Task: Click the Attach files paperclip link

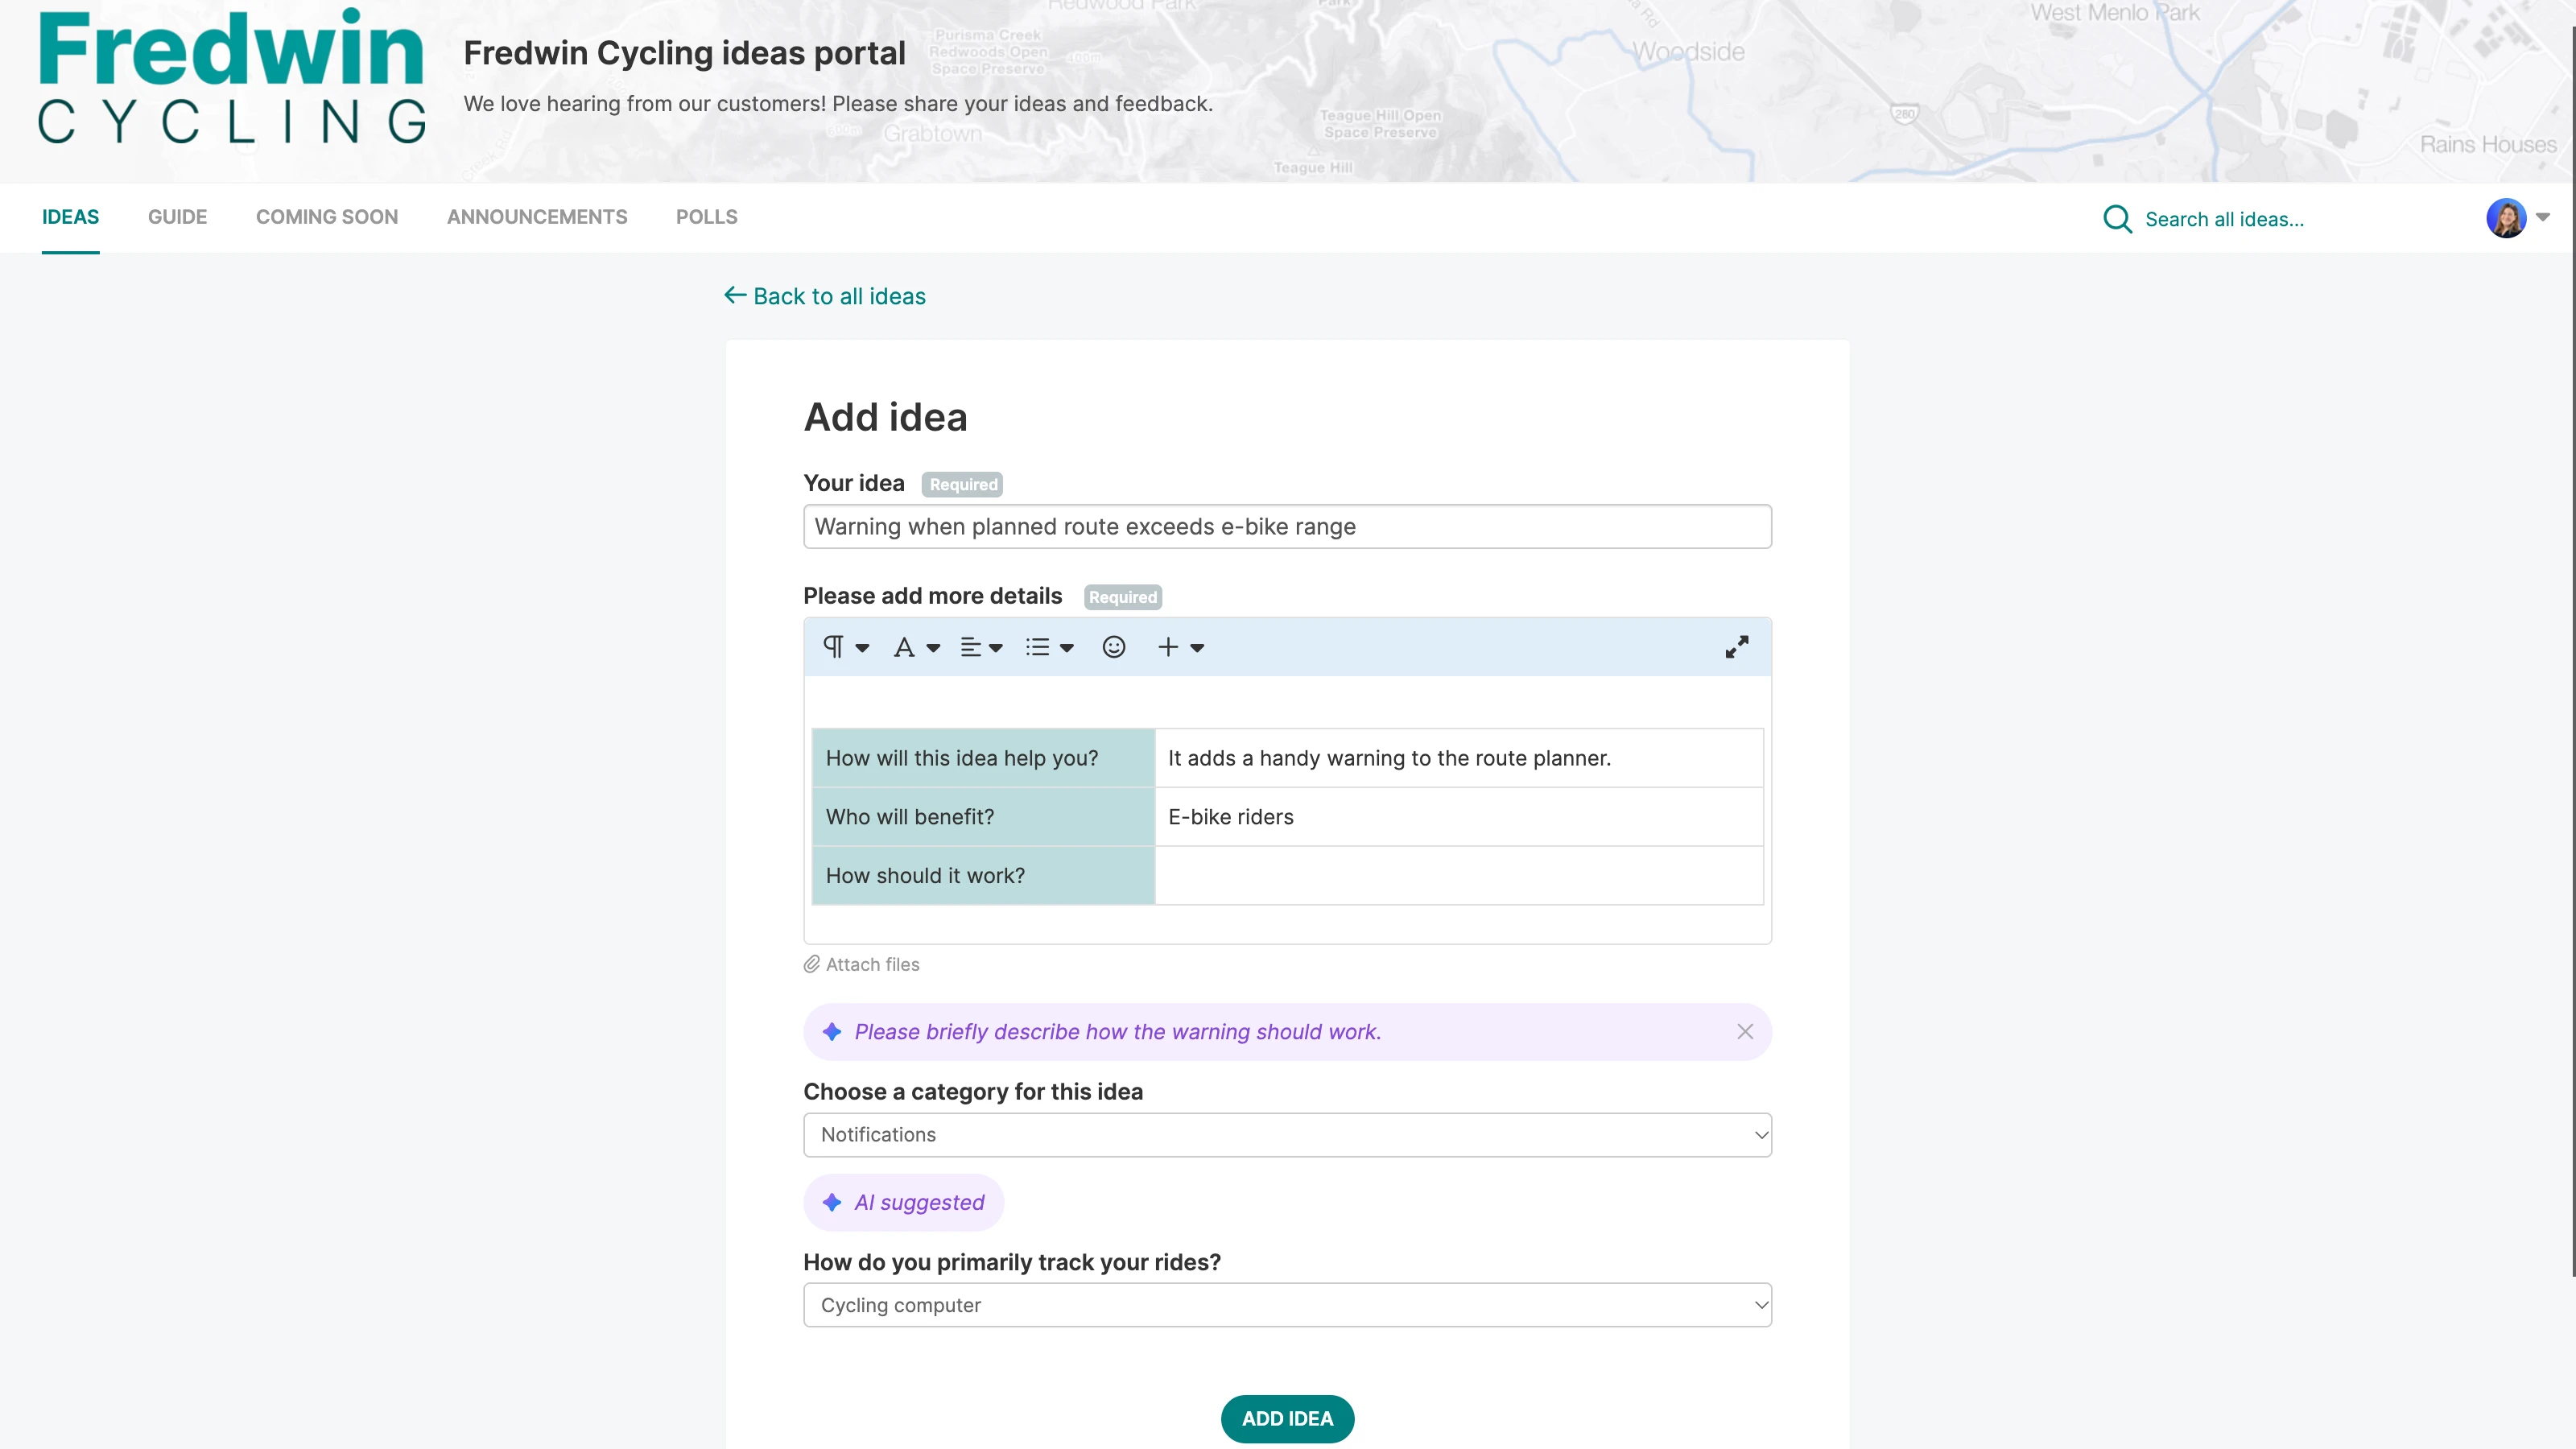Action: point(861,964)
